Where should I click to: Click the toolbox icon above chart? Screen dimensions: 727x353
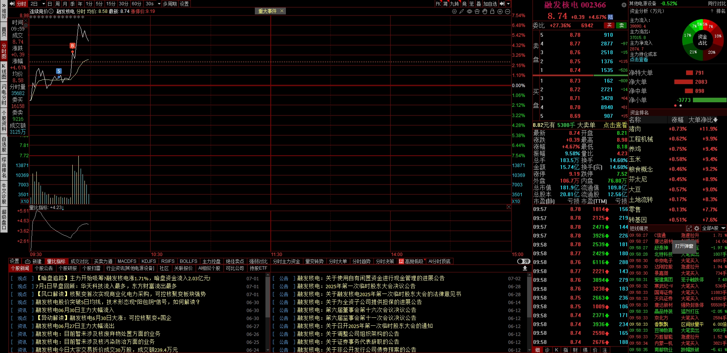[x=477, y=11]
